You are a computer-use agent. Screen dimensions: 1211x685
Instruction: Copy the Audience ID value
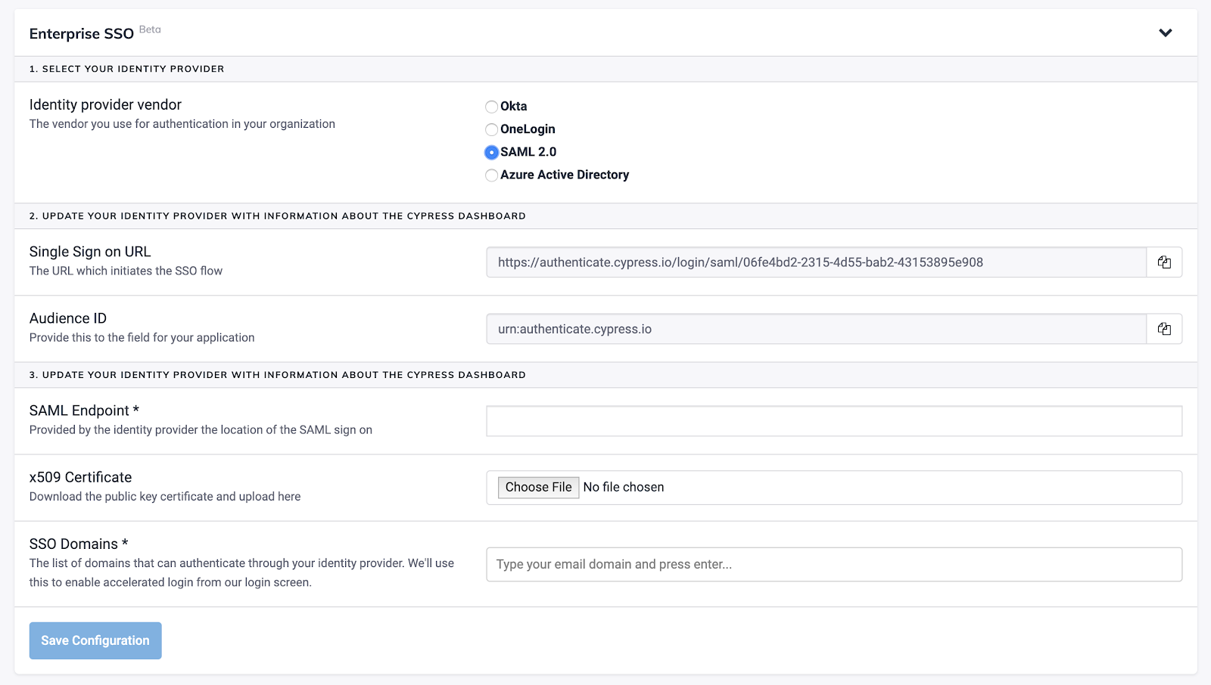click(x=1164, y=329)
